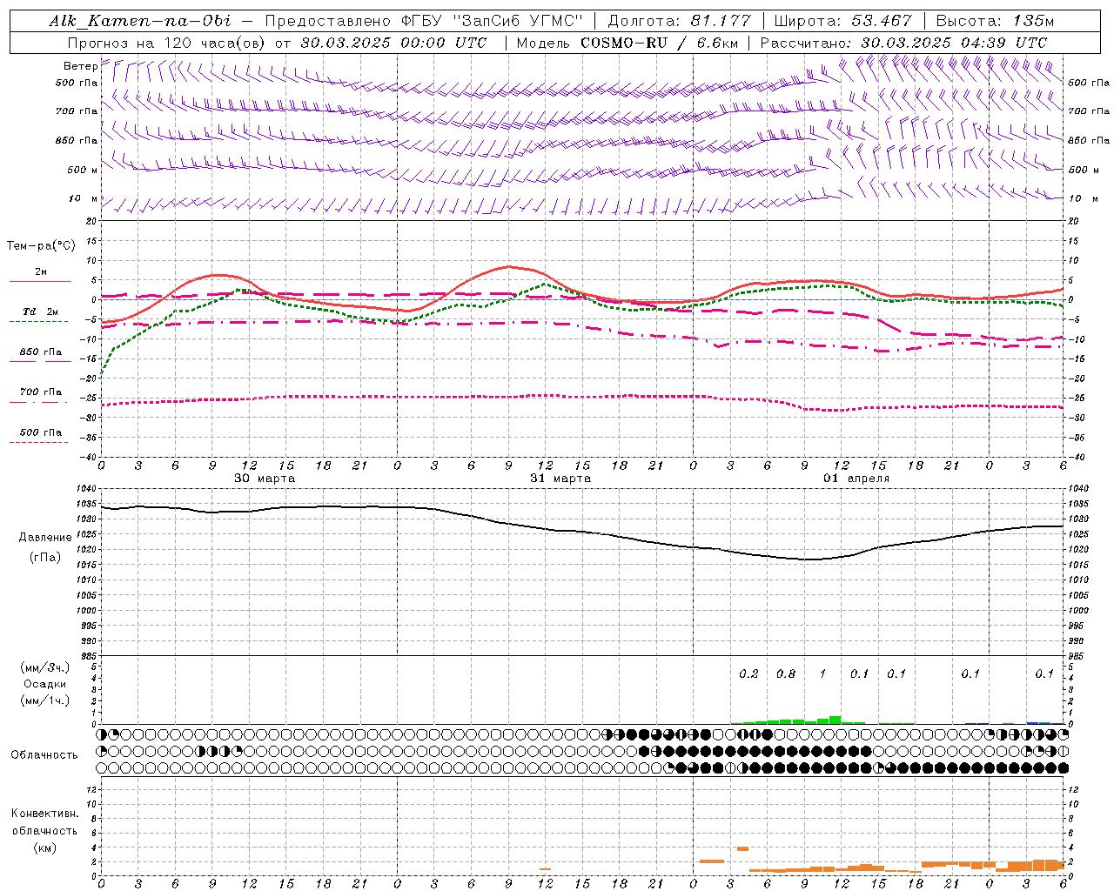
Task: Select the longitude text "Долгота: 81.177"
Action: [680, 21]
